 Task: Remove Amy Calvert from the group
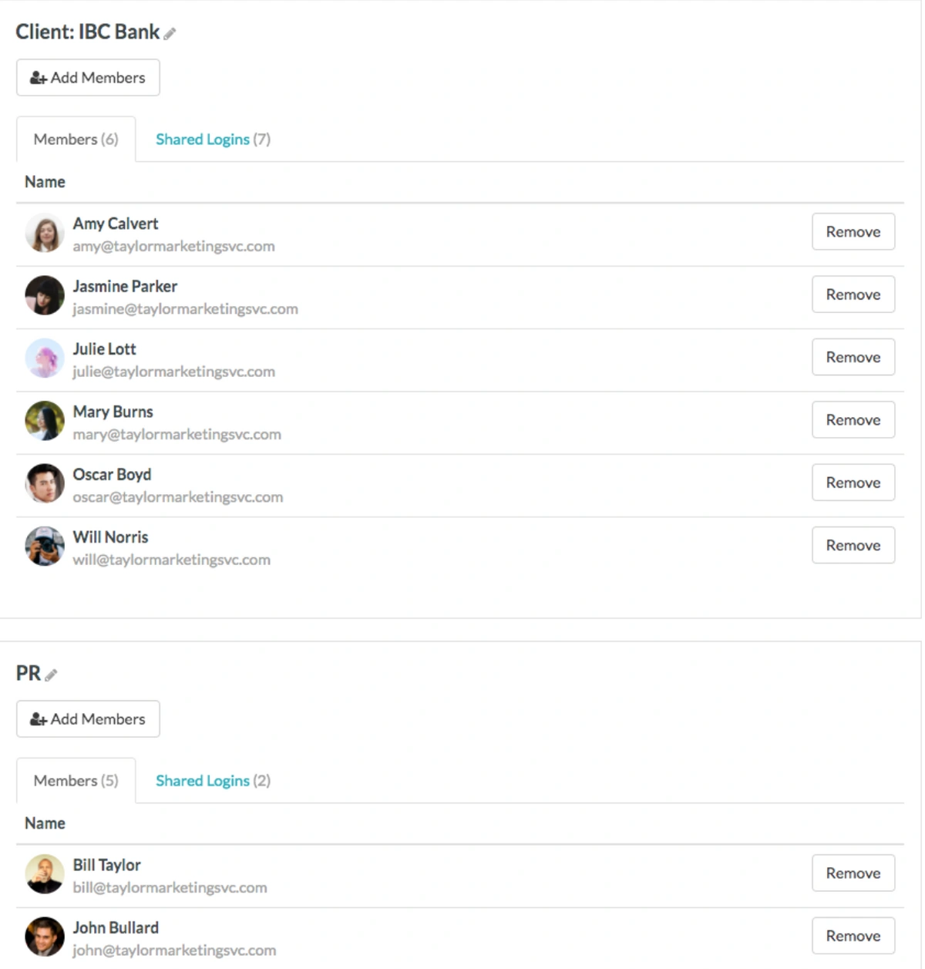click(x=853, y=231)
